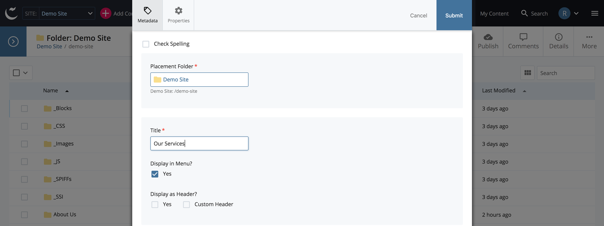This screenshot has height=226, width=604.
Task: Click the Cascade CMS logo icon
Action: (x=11, y=13)
